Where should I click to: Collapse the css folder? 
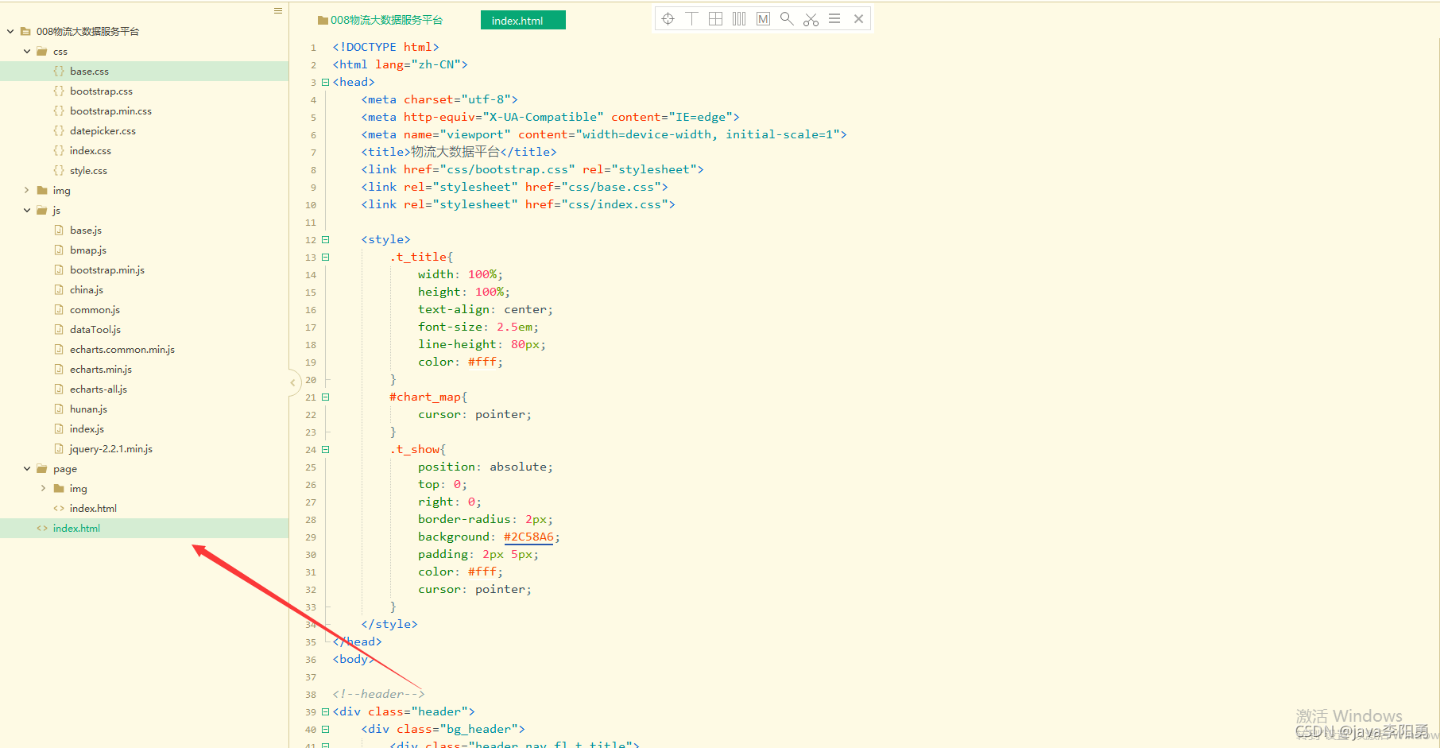27,52
